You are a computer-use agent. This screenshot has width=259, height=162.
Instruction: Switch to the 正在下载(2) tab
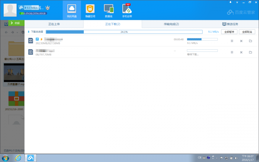coord(113,24)
